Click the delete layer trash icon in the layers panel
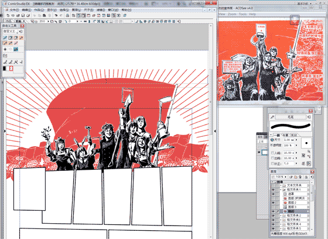Screen dimensions: 328x239 tap(300, 177)
